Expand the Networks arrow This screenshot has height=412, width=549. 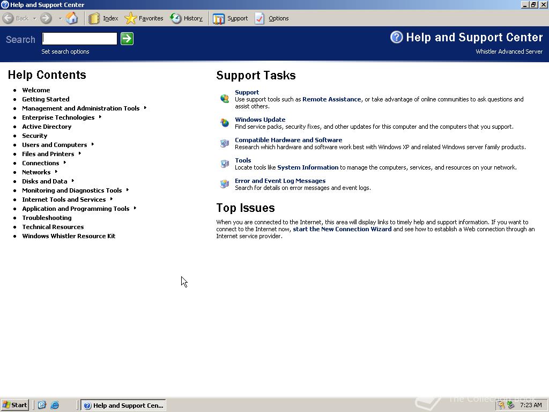click(56, 172)
